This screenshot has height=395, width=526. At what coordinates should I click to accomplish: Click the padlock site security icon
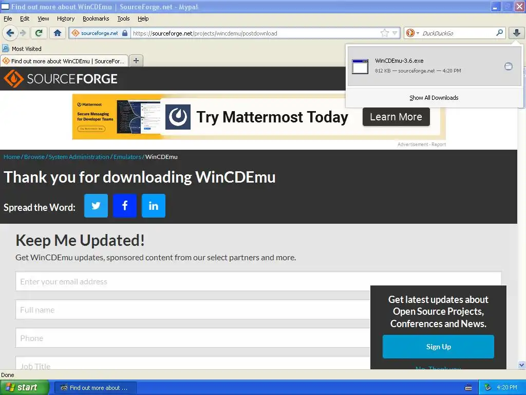(x=125, y=33)
